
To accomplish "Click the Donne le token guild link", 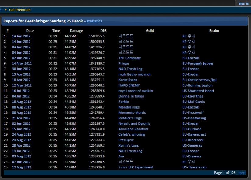I will pyautogui.click(x=131, y=96).
